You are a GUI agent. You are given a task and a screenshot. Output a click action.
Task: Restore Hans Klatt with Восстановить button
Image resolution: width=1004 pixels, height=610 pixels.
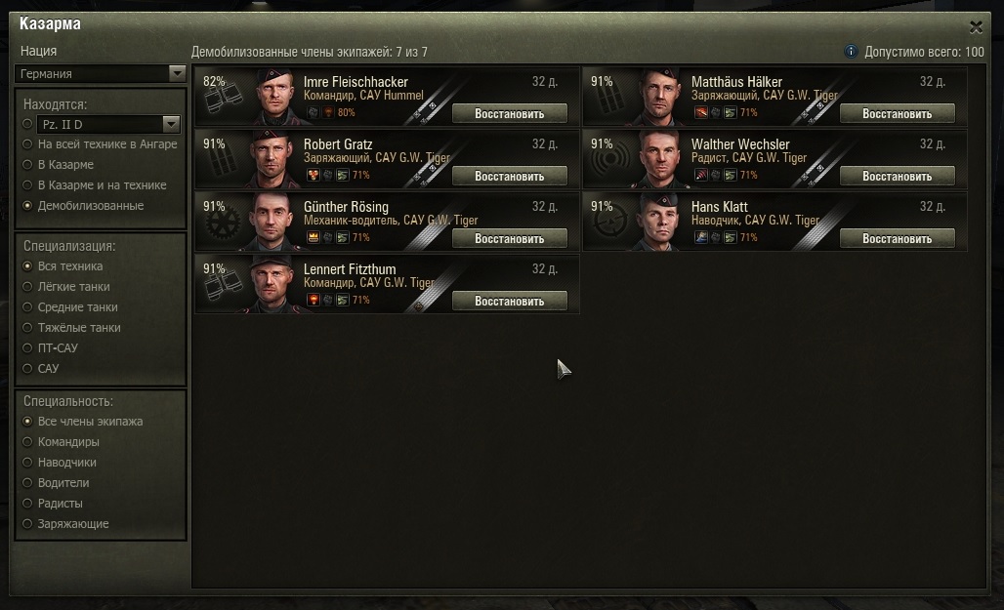tap(898, 238)
